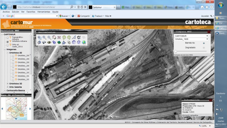Check the Ortofoto_198 layer checkbox
Image resolution: width=227 pixels, height=128 pixels.
point(13,69)
